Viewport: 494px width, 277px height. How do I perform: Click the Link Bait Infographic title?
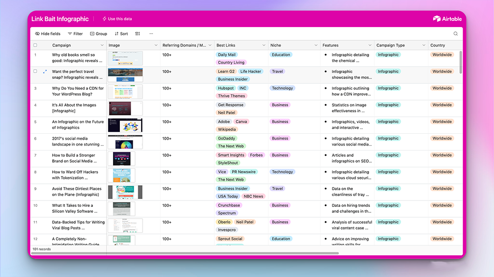tap(60, 19)
